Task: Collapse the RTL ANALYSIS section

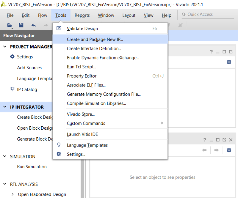Action: (x=5, y=184)
